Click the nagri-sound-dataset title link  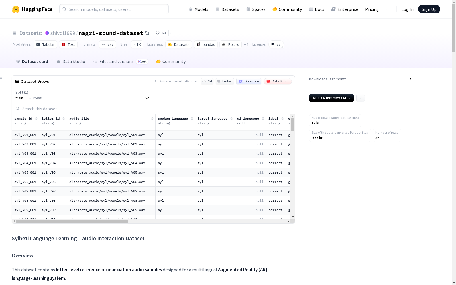click(x=111, y=33)
